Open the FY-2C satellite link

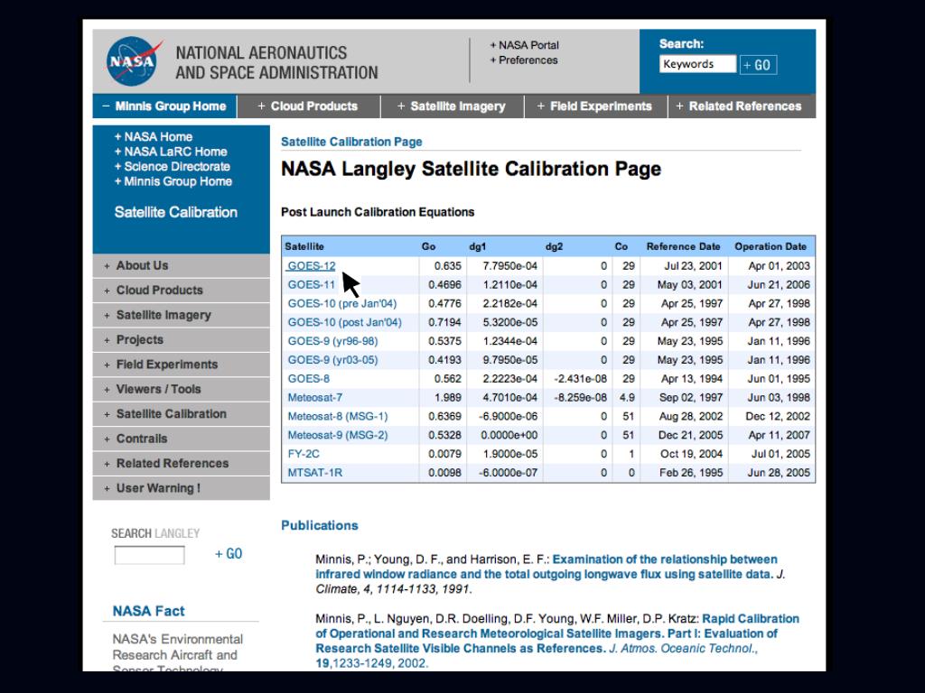coord(304,455)
